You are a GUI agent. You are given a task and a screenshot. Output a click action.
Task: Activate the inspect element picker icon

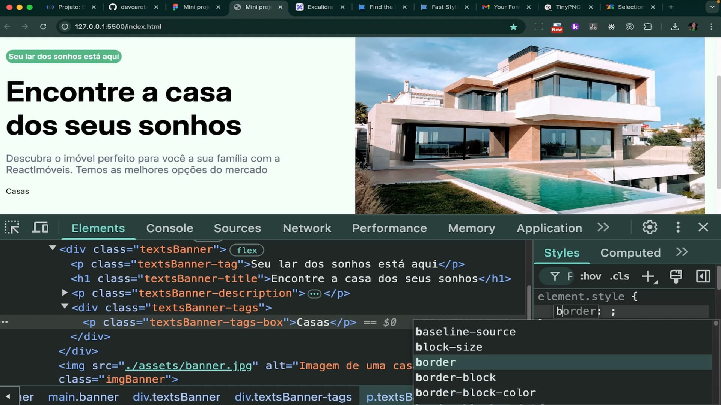pos(12,228)
